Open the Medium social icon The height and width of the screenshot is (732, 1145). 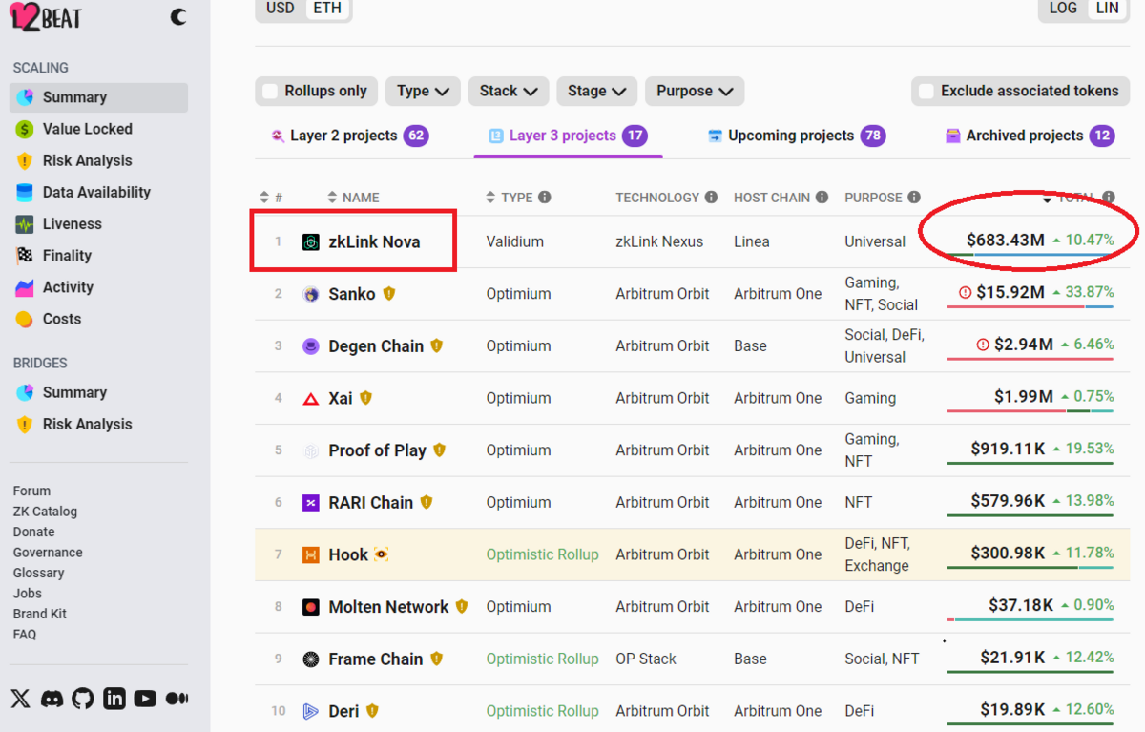click(x=177, y=699)
